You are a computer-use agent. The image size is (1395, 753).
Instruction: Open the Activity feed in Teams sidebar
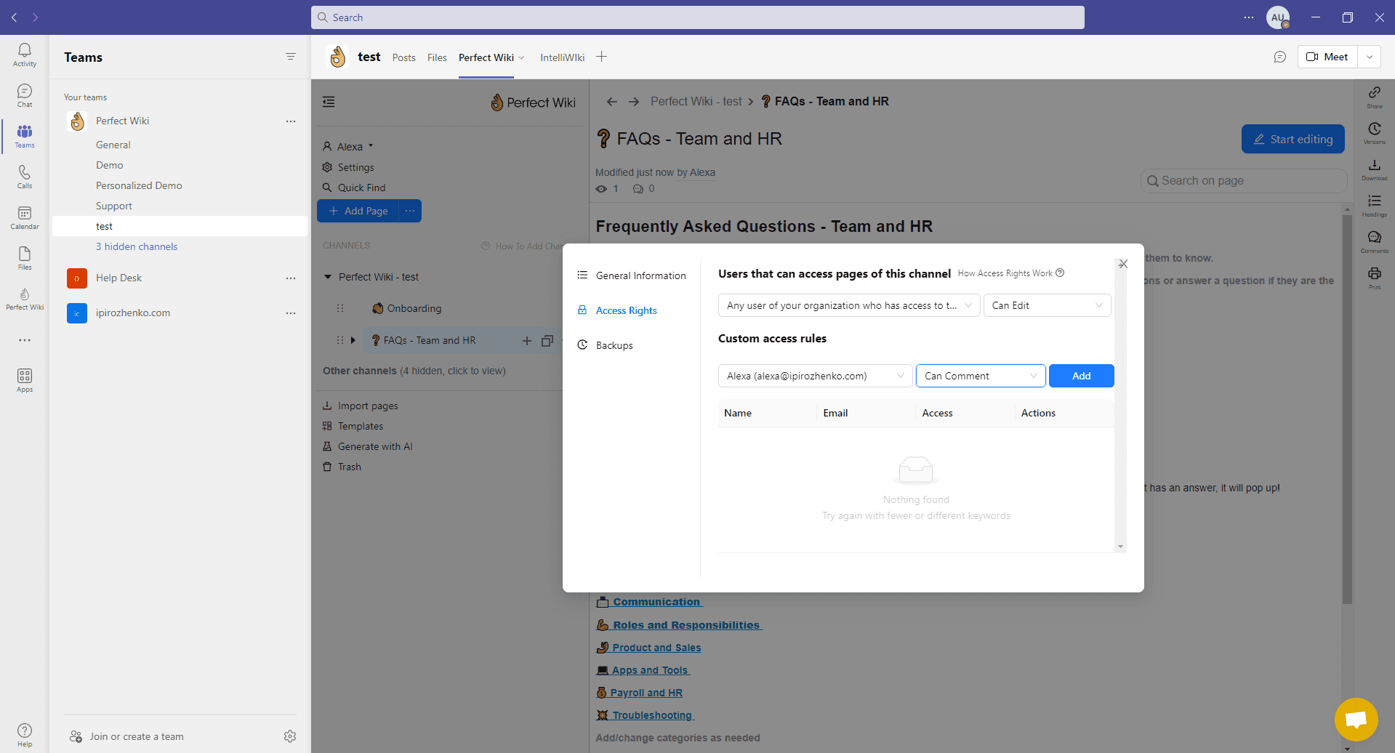(x=25, y=55)
